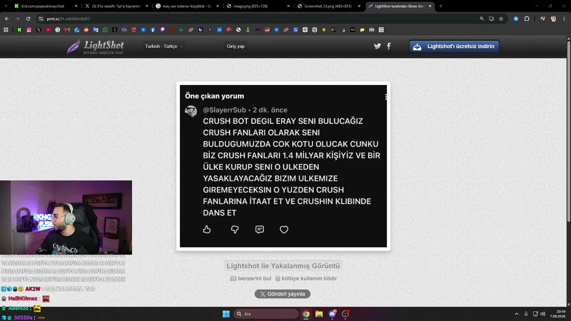571x321 pixels.
Task: Open the yellow folder bookmark
Action: point(362,30)
